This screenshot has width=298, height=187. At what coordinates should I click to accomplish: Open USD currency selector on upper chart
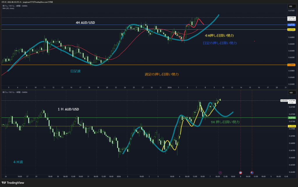click(x=290, y=6)
